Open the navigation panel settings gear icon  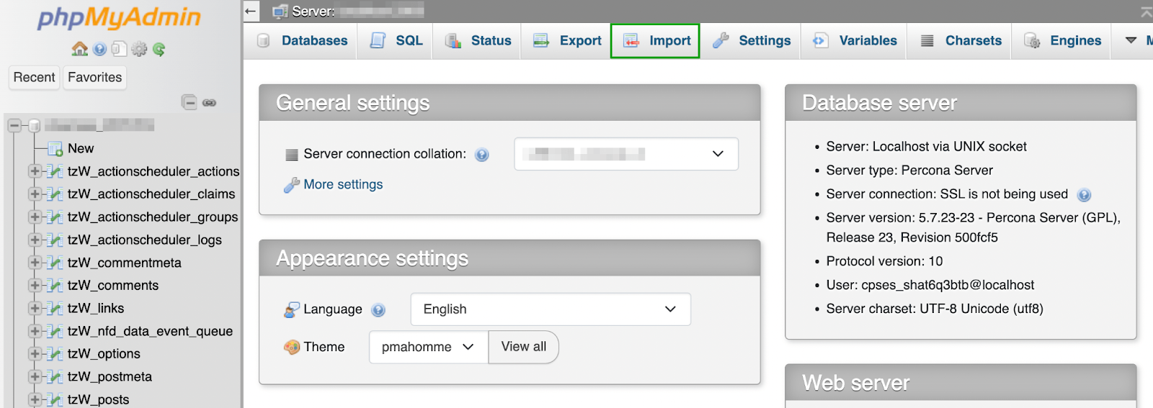(139, 49)
